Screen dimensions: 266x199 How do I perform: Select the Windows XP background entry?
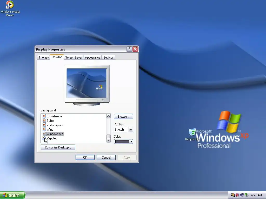point(55,134)
